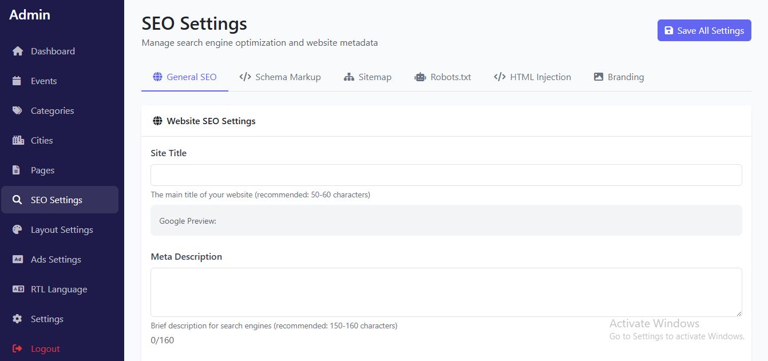The image size is (768, 361).
Task: Click the Logout arrow icon
Action: click(18, 349)
